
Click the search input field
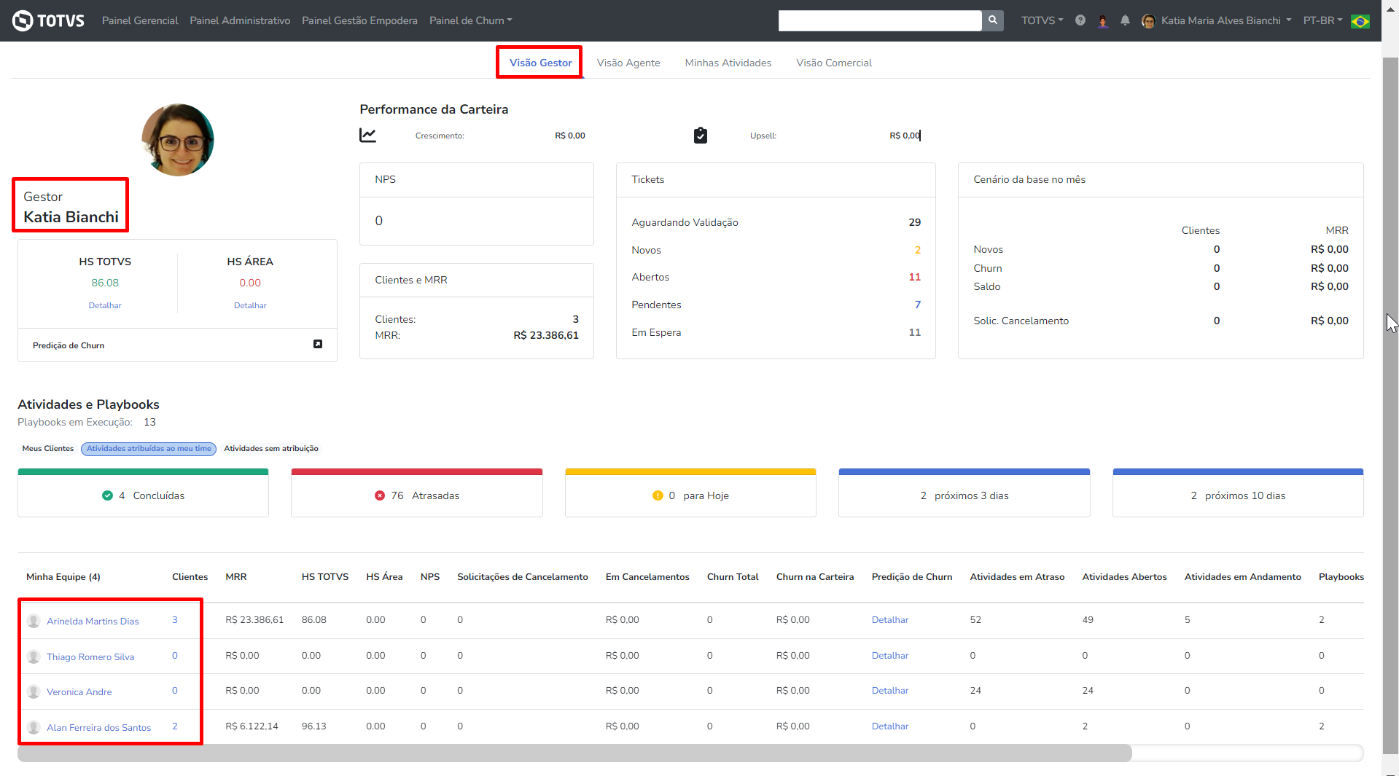pyautogui.click(x=880, y=20)
